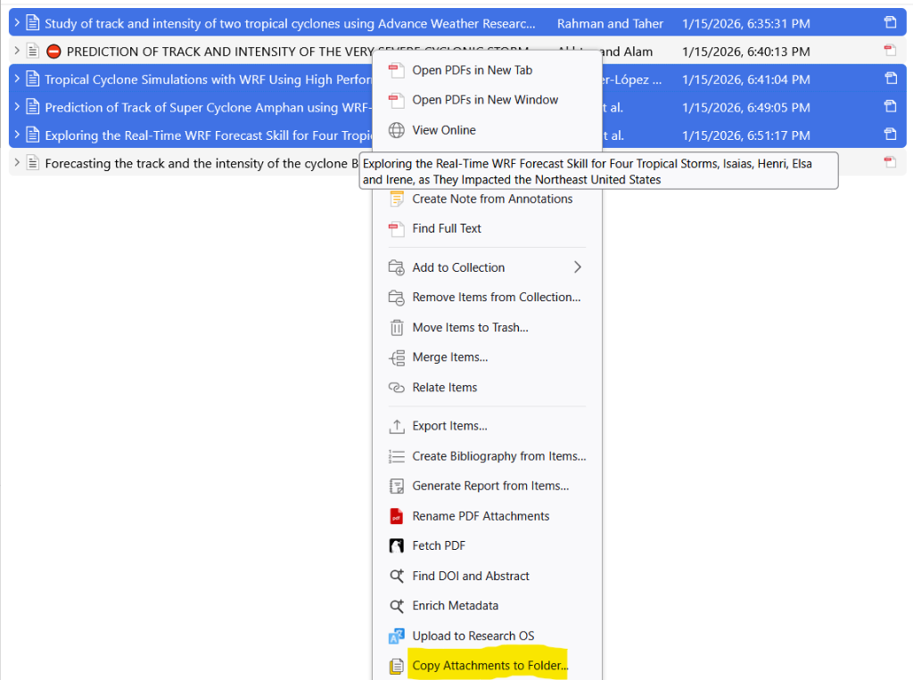Select the Forecasting the track and the intensity title

pyautogui.click(x=202, y=164)
